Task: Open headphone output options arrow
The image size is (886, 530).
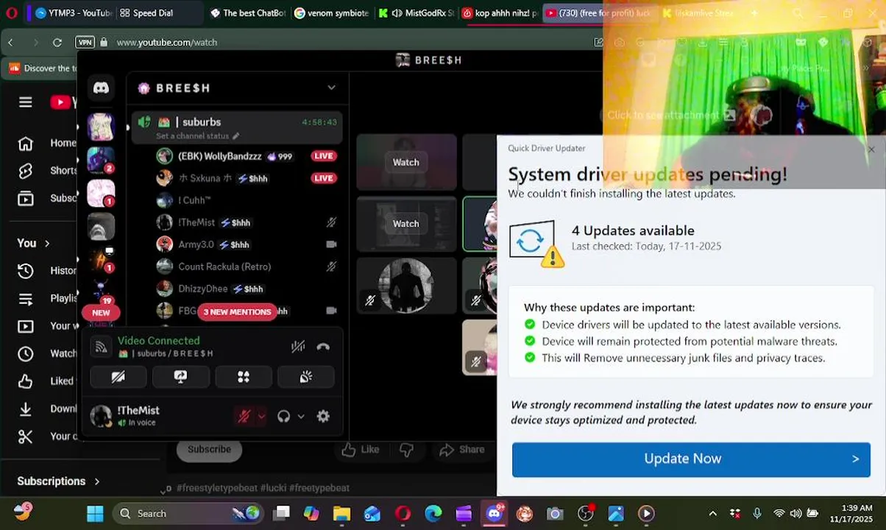Action: [x=301, y=417]
